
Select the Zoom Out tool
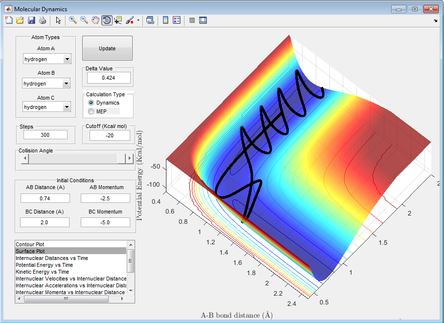(x=84, y=20)
